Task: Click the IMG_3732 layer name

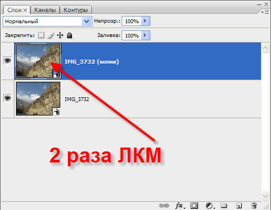Action: point(77,99)
